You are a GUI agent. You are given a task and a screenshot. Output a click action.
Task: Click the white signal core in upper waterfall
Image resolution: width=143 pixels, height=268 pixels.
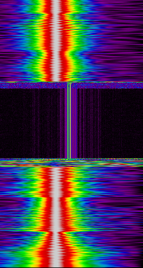click(56, 41)
